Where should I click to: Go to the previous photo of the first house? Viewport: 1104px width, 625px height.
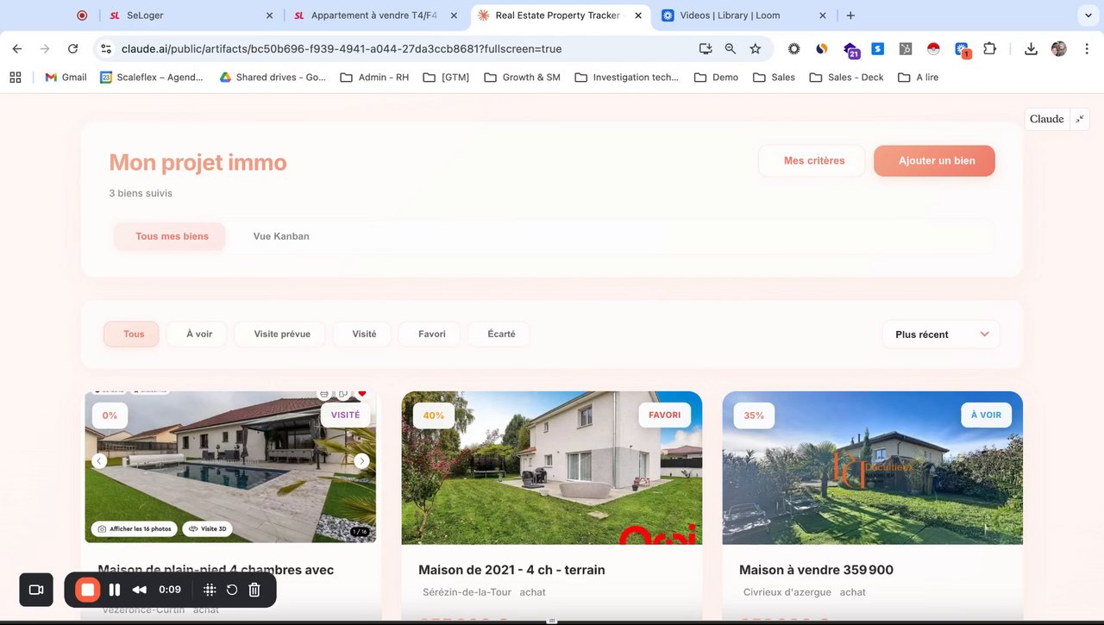[x=99, y=461]
